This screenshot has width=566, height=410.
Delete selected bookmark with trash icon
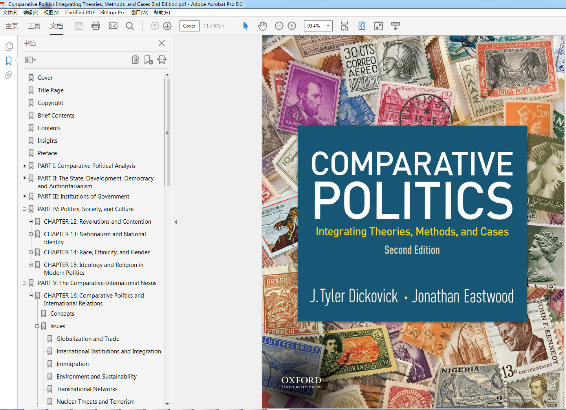[x=135, y=60]
